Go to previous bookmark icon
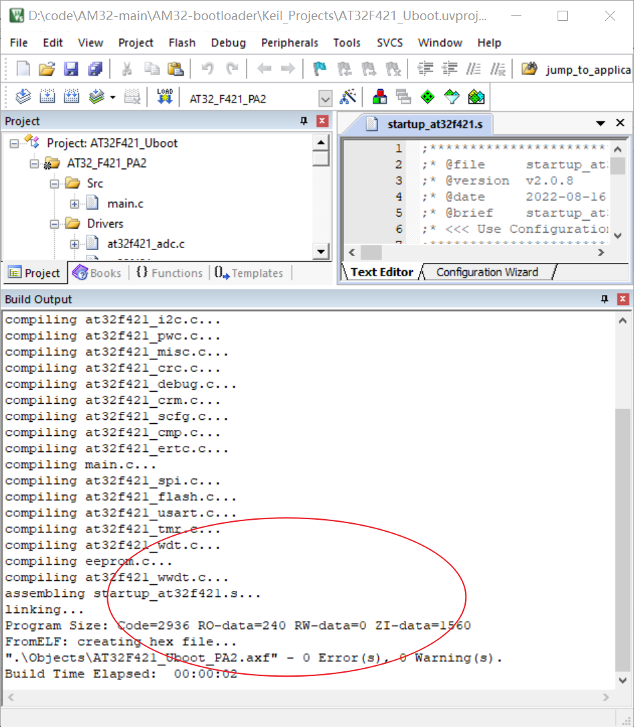Screen dimensions: 634x727 [344, 69]
